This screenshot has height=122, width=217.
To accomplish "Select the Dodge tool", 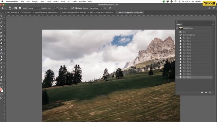I will (1, 60).
